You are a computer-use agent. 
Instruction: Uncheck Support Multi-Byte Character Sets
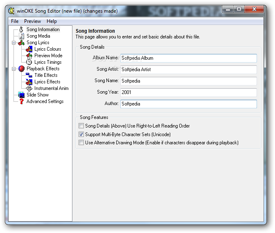click(81, 134)
